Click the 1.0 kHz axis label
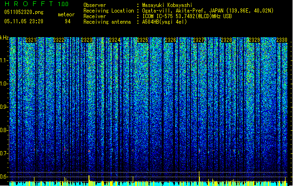The height and width of the screenshot is (186, 293). click(x=4, y=84)
